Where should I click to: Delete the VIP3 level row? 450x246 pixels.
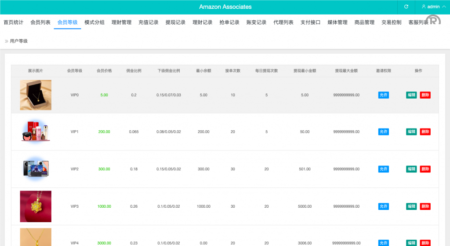[425, 206]
